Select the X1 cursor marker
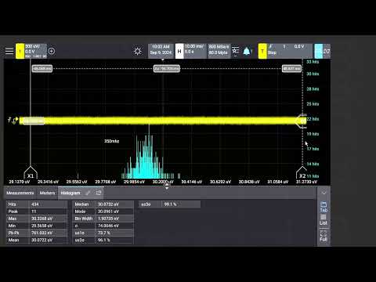This screenshot has width=376, height=282. (31, 173)
